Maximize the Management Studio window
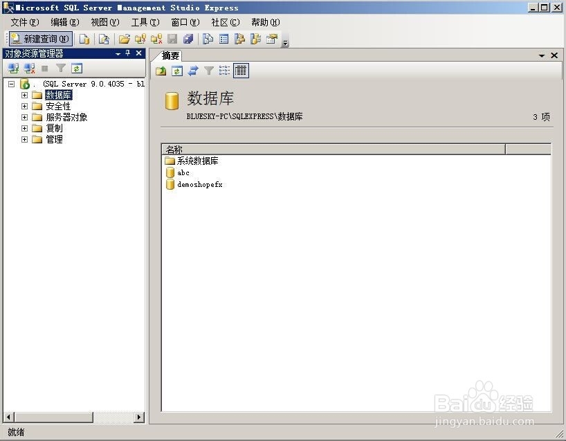Screen dimensions: 566x441 (545, 7)
